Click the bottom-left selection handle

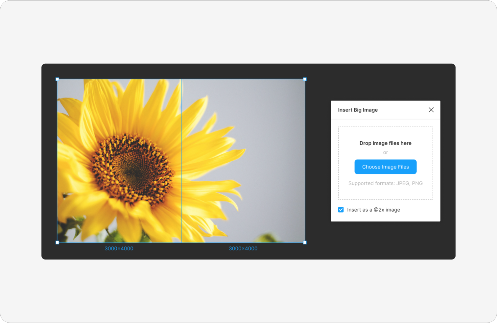tap(57, 243)
